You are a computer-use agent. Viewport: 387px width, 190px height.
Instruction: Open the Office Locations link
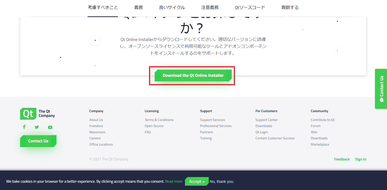click(x=101, y=145)
